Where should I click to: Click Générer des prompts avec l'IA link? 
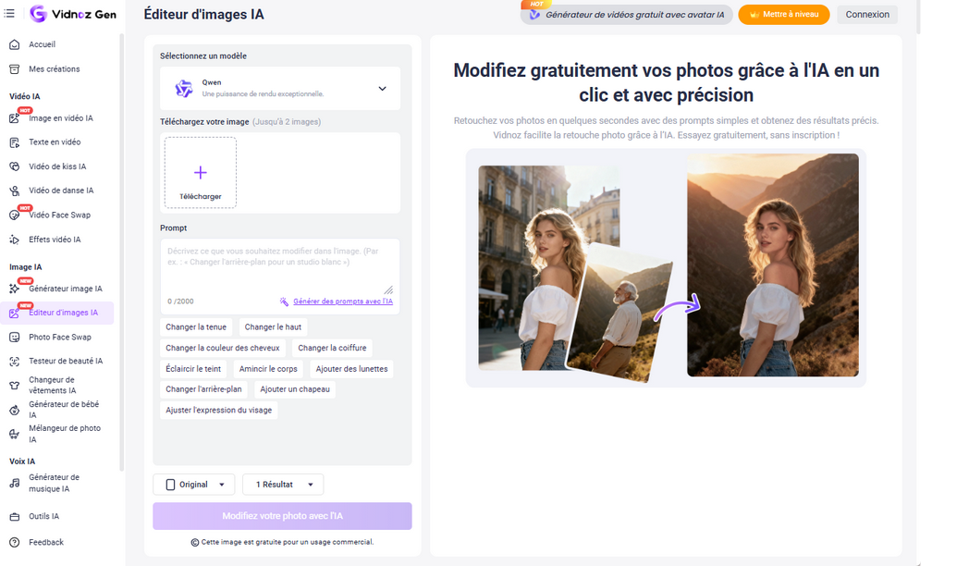point(342,301)
